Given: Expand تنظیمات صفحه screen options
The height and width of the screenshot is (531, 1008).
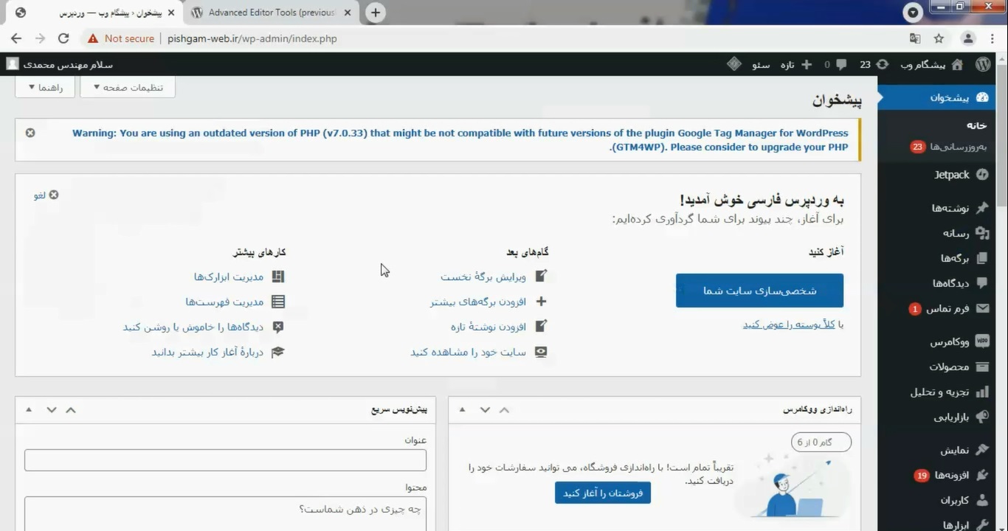Looking at the screenshot, I should click(x=128, y=87).
